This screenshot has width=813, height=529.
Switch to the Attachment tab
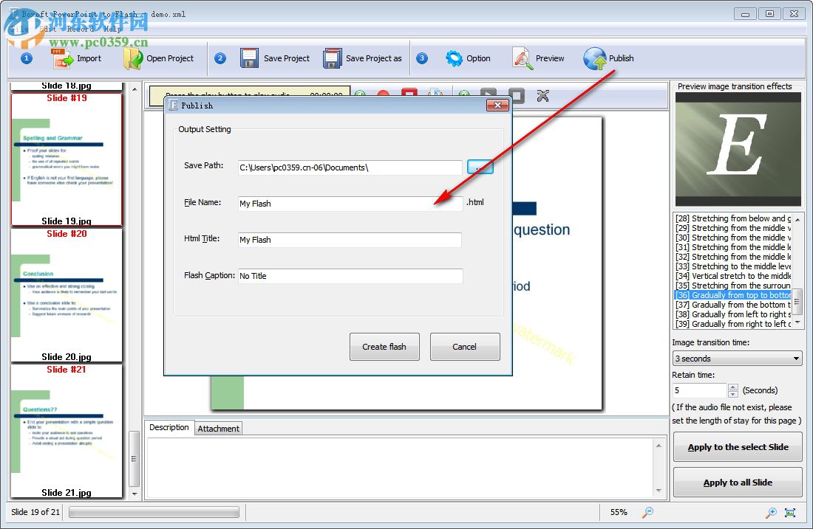(218, 428)
